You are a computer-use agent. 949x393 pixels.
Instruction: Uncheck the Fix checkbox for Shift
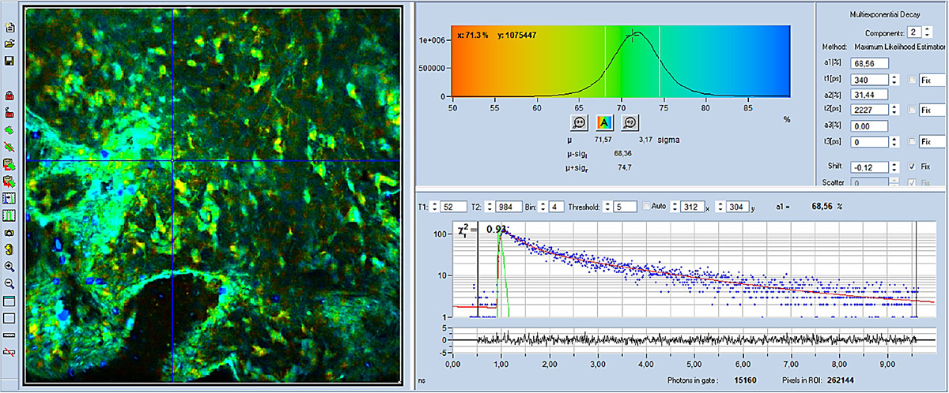(x=913, y=167)
